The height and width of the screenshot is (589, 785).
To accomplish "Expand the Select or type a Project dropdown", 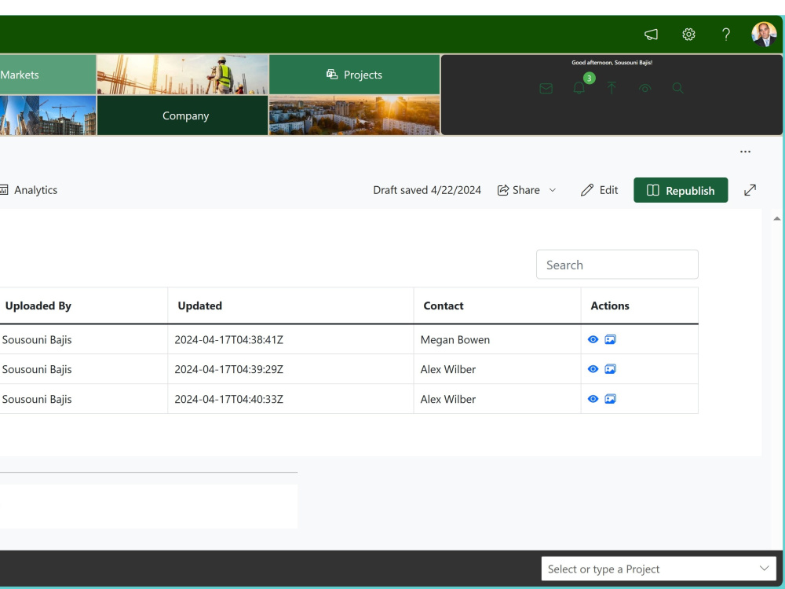I will 659,568.
